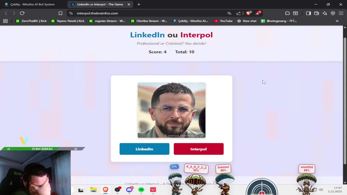Click the LinkedIn answer button
The image size is (347, 195).
point(144,149)
